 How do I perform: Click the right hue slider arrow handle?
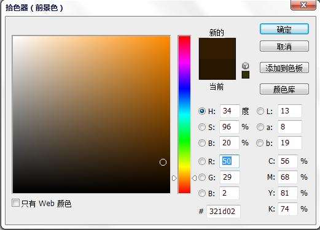click(x=194, y=178)
